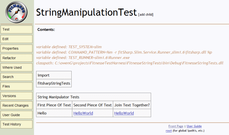View Test History
This screenshot has width=229, height=135.
click(16, 124)
